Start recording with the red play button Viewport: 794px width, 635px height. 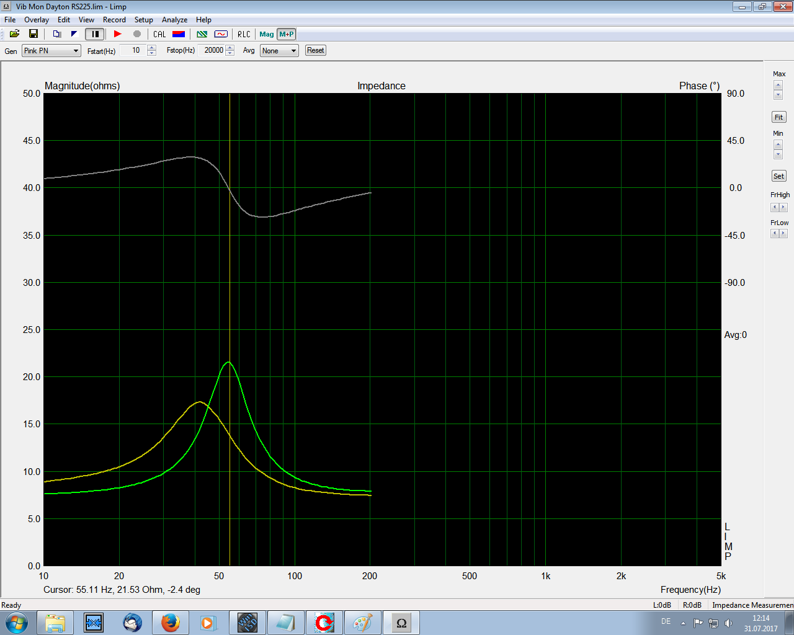click(x=117, y=34)
